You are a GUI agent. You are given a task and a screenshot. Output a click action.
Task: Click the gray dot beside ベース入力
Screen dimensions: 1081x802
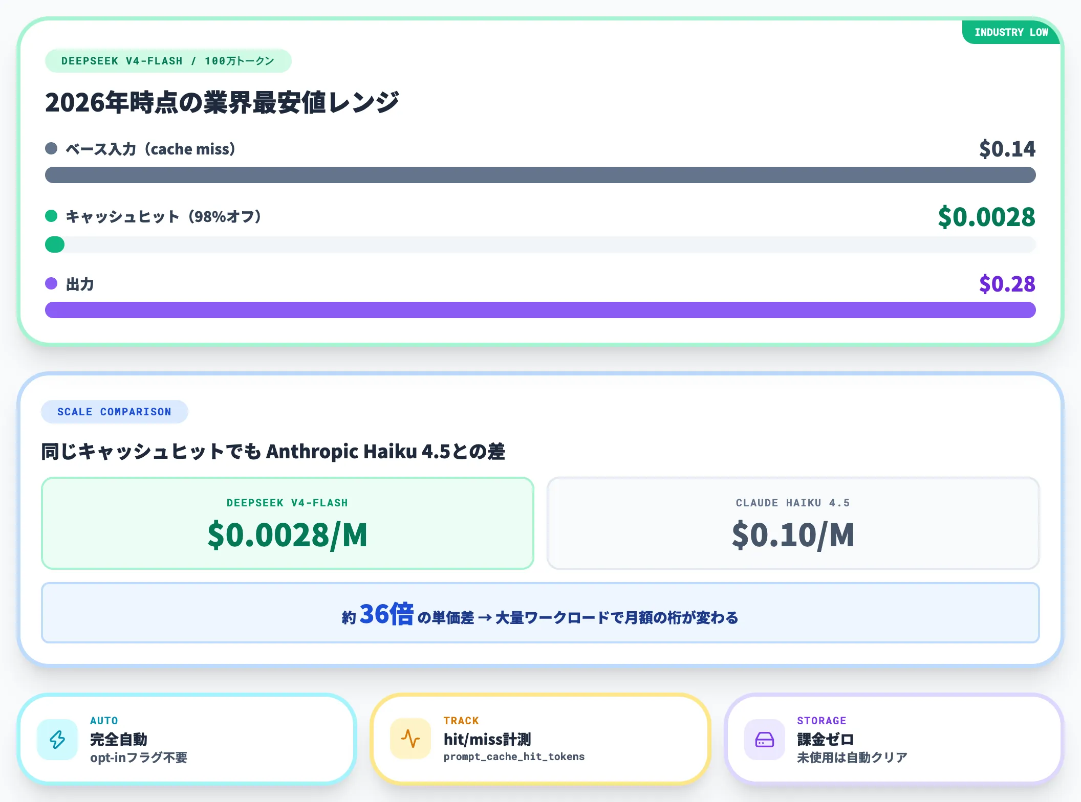51,149
